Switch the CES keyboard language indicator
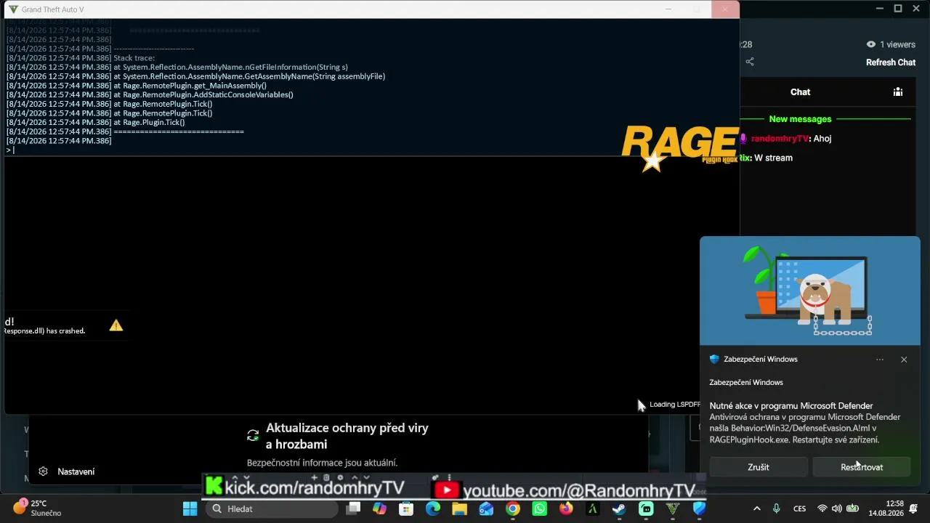930x523 pixels. pyautogui.click(x=799, y=508)
